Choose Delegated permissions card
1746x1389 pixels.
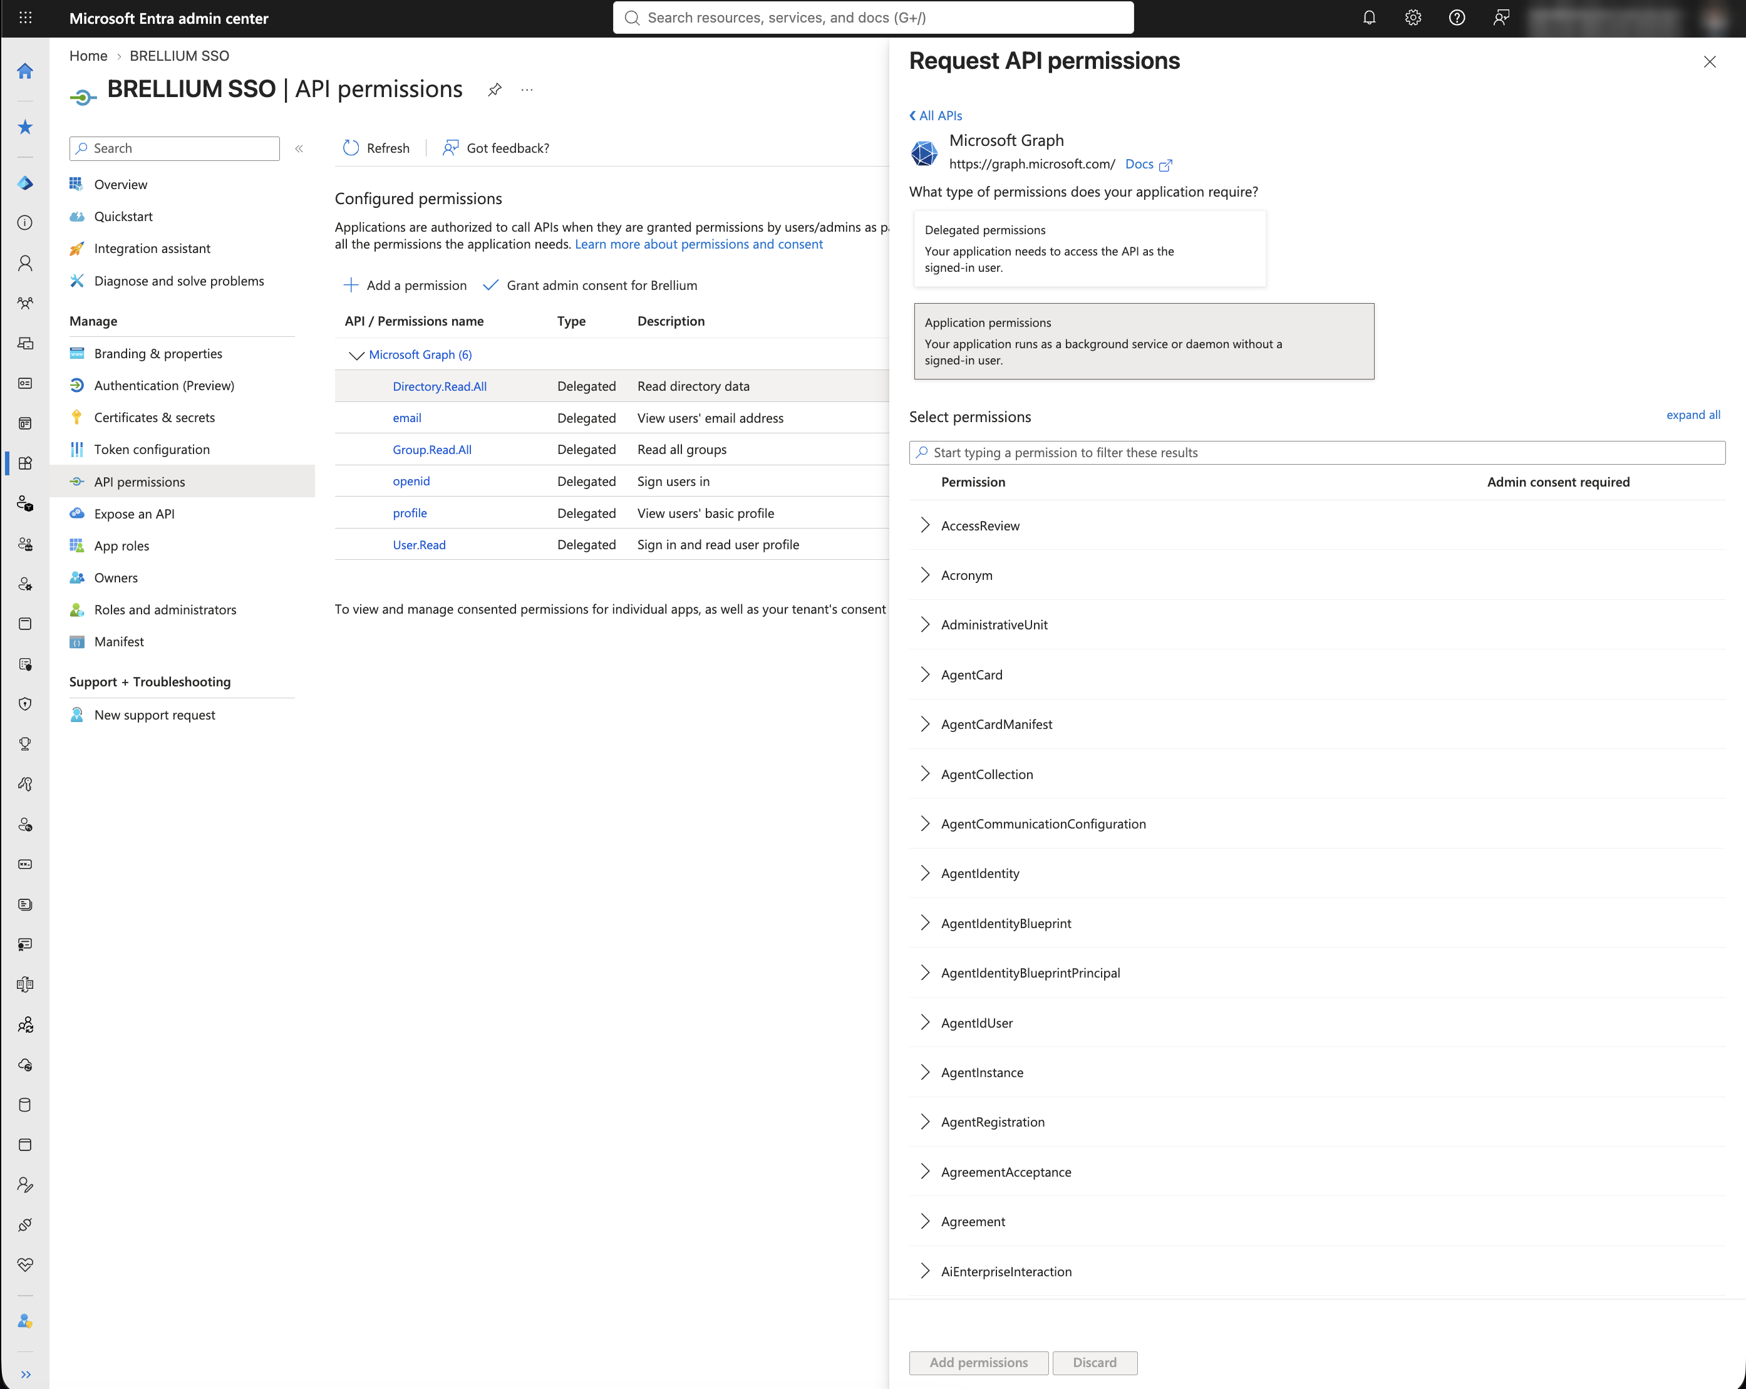tap(1089, 249)
